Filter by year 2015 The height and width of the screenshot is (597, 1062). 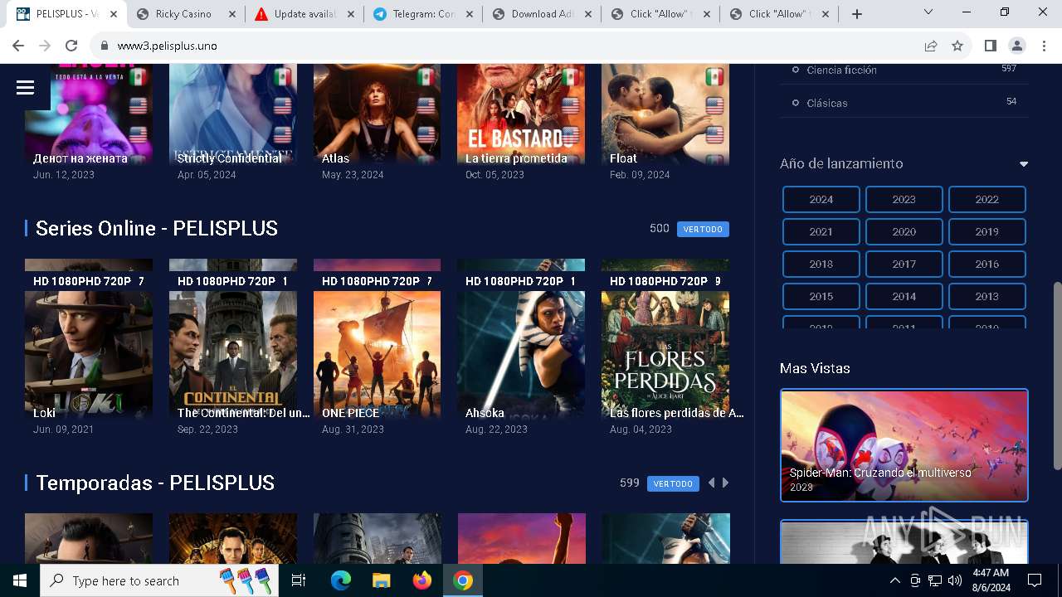(x=821, y=297)
